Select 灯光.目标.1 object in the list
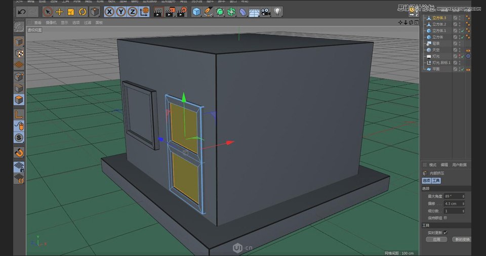The image size is (486, 256). [441, 63]
